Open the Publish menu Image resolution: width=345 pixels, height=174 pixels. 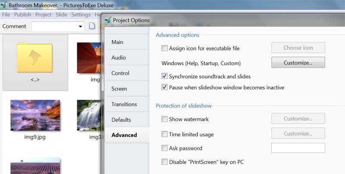click(23, 15)
